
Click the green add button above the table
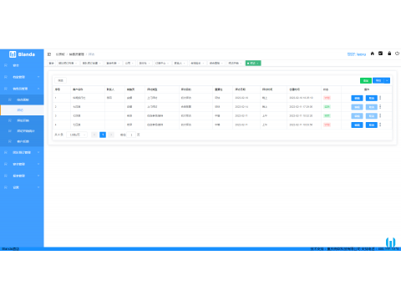(x=366, y=80)
